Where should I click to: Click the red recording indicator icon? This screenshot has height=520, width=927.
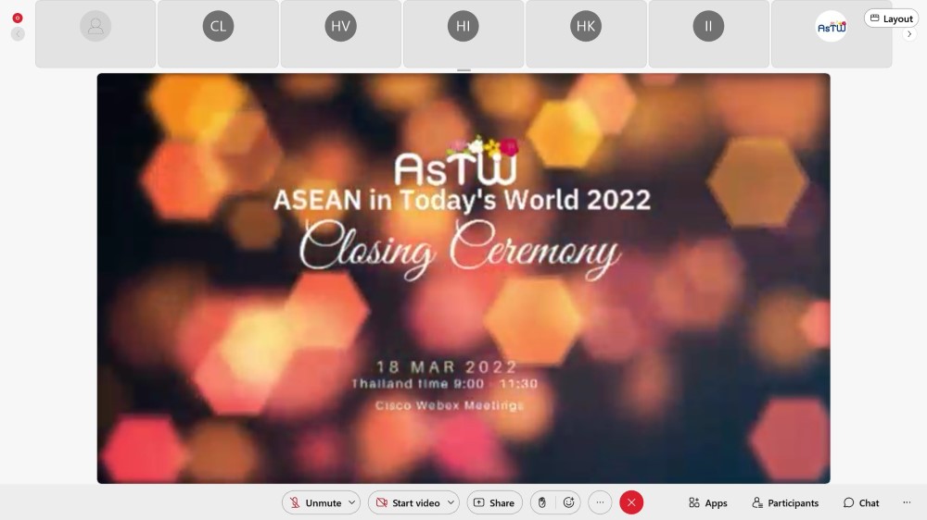(18, 19)
